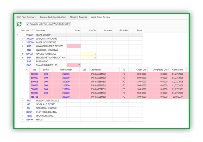Click the green refresh icon
203x142 pixels.
pyautogui.click(x=19, y=24)
